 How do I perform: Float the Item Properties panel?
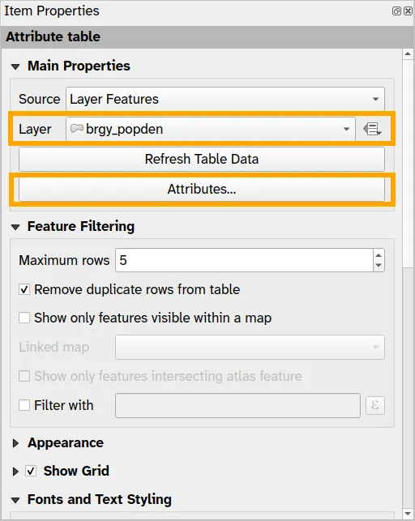pos(396,11)
